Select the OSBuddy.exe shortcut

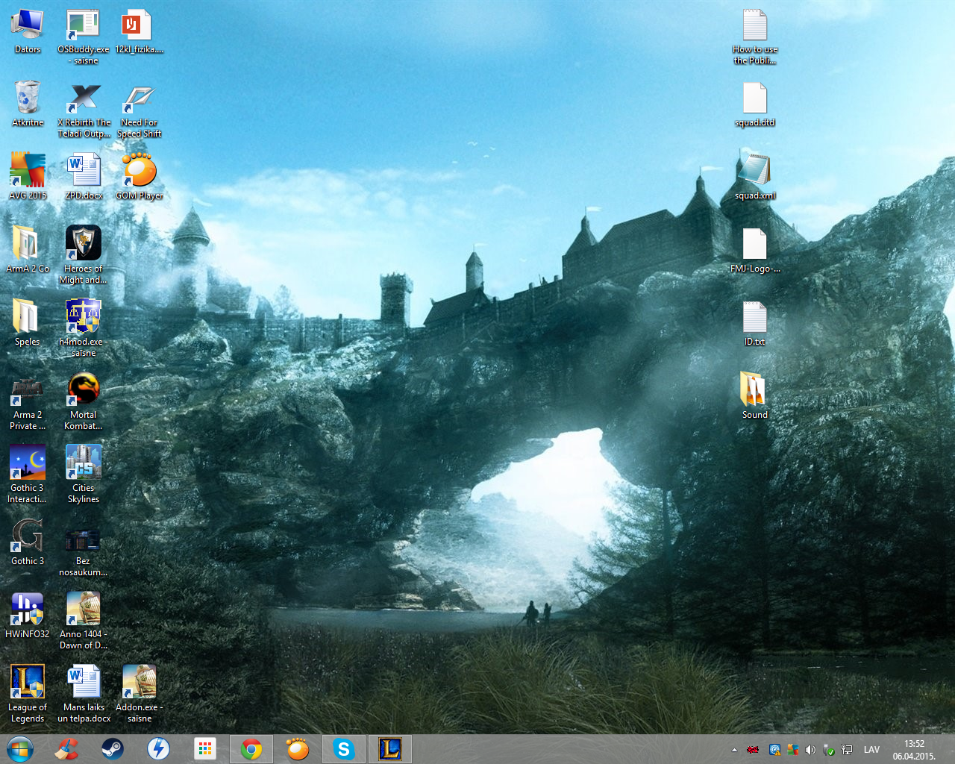click(x=84, y=37)
